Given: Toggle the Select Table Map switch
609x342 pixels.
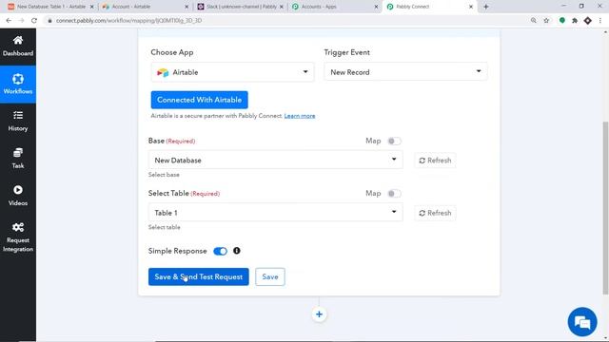Looking at the screenshot, I should click(x=394, y=194).
